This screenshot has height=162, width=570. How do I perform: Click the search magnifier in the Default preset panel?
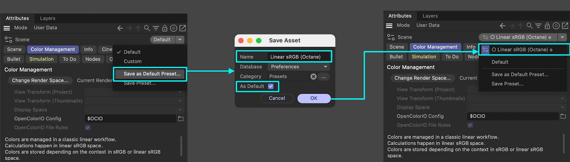tap(147, 28)
